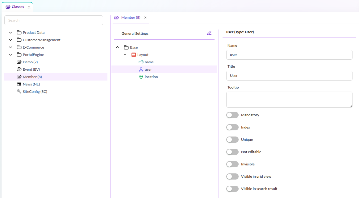Click the Title input field
This screenshot has height=198, width=359.
(x=289, y=76)
